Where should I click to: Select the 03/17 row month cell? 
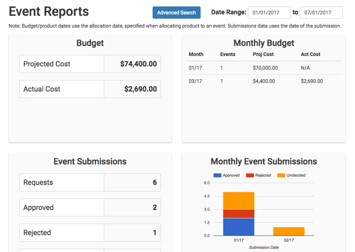(x=195, y=81)
